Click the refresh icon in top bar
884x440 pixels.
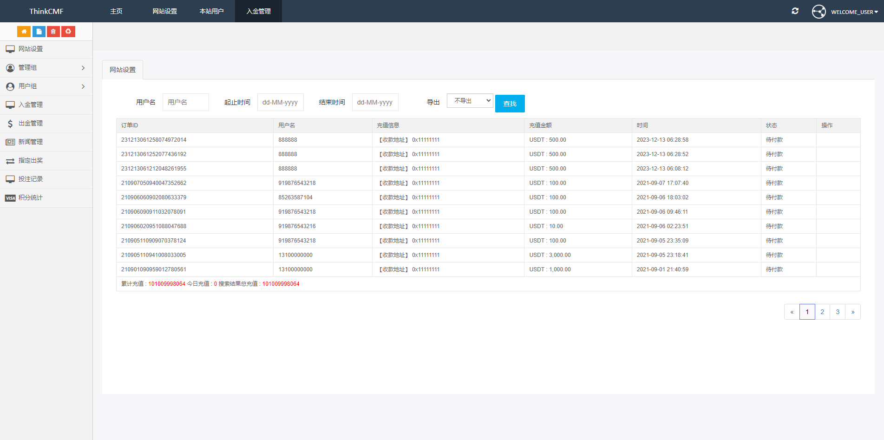tap(795, 11)
